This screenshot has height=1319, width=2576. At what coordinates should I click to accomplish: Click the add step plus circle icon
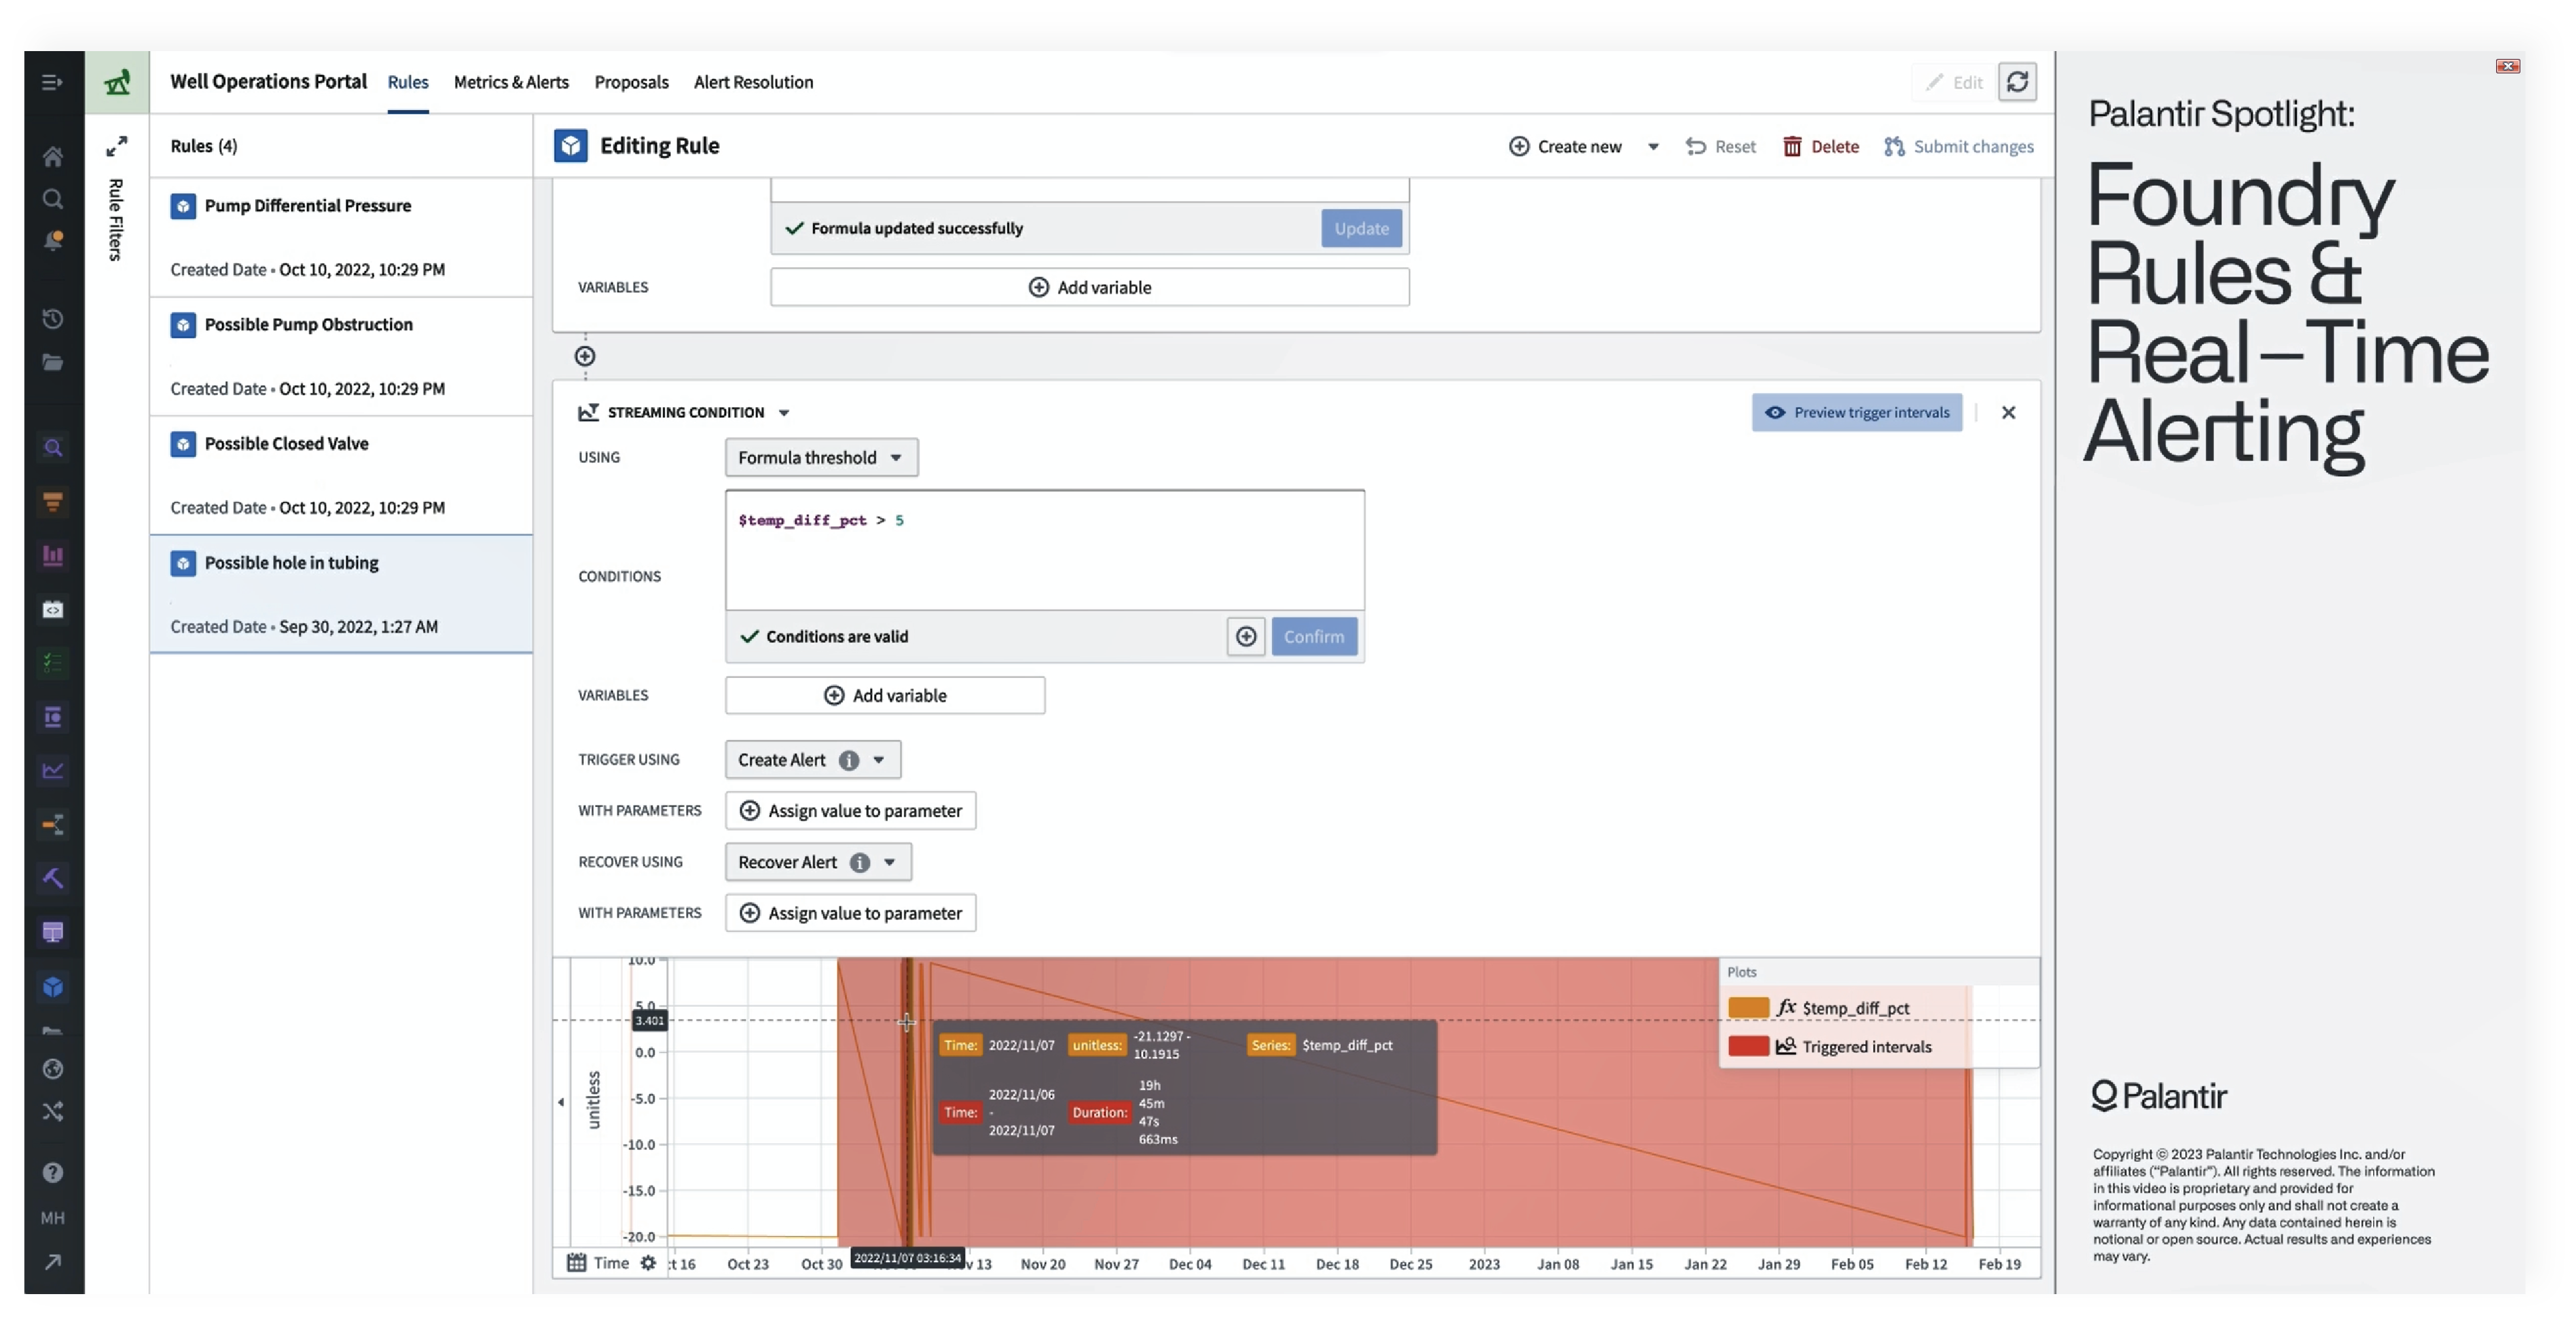pos(585,356)
